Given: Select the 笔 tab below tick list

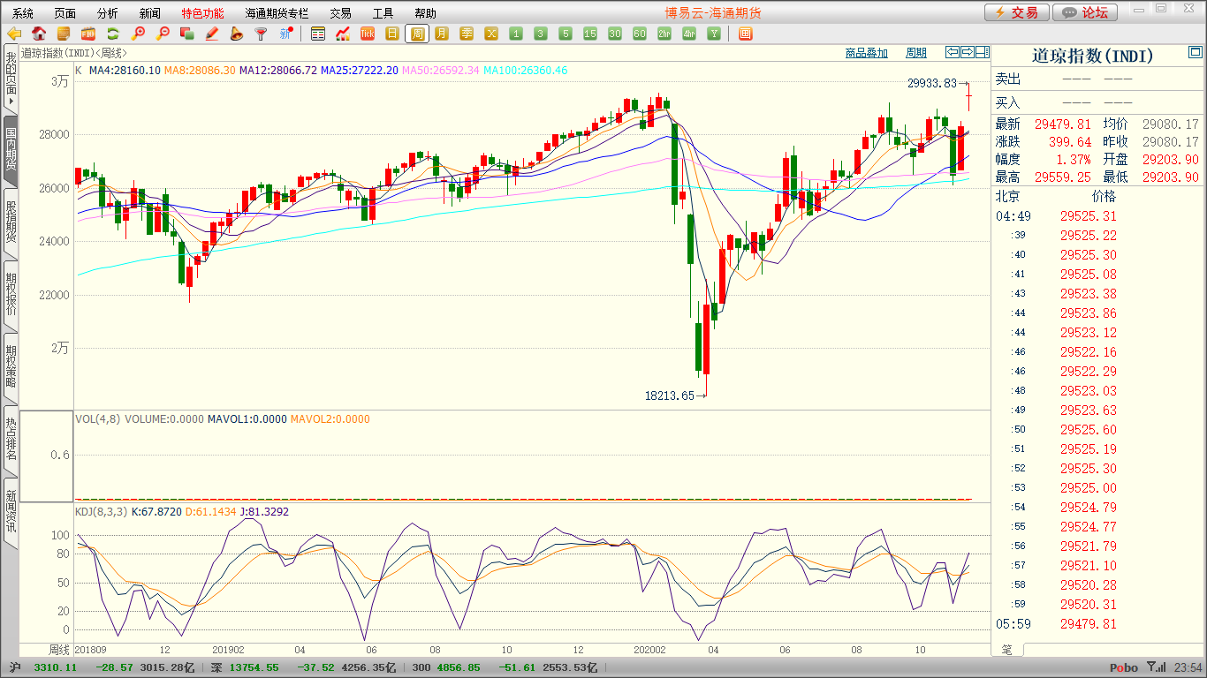Looking at the screenshot, I should pos(1007,650).
